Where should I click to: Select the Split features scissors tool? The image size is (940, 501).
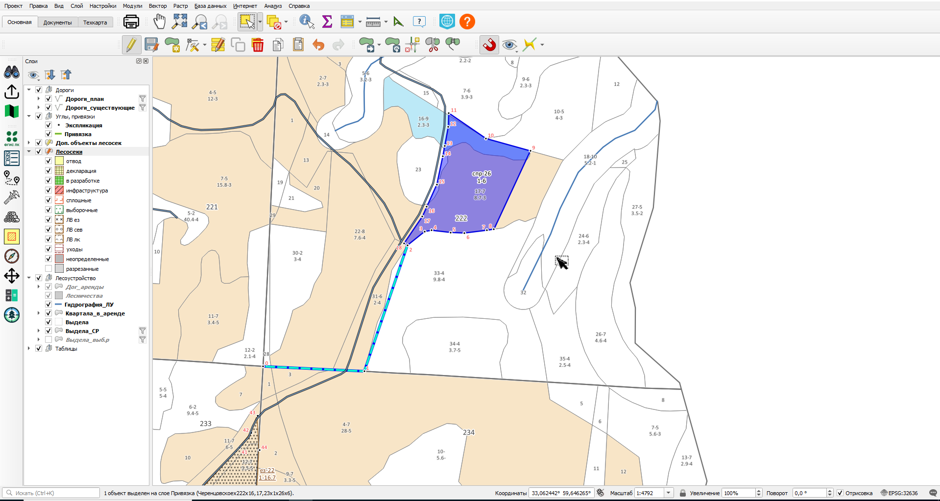click(433, 45)
